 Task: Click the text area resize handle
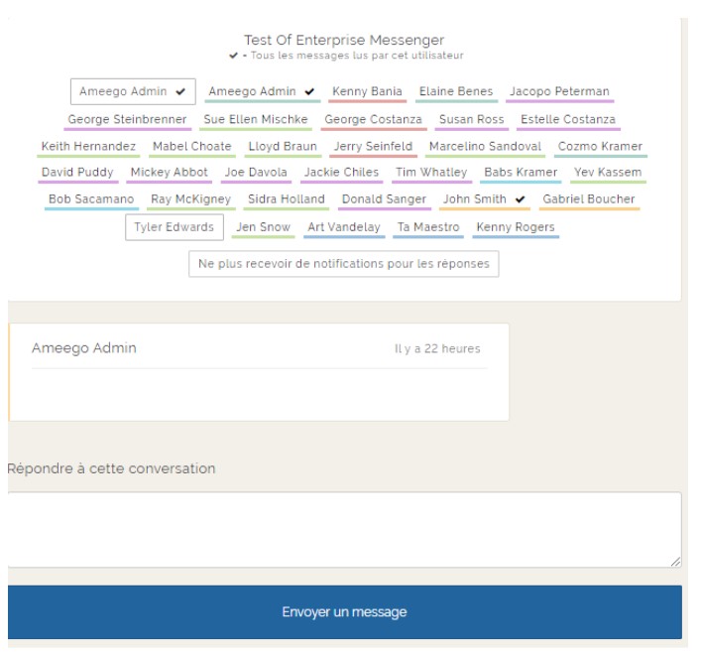pos(675,562)
